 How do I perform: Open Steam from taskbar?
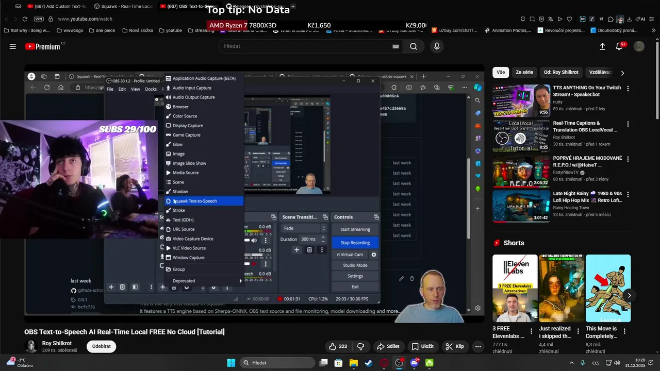369,363
